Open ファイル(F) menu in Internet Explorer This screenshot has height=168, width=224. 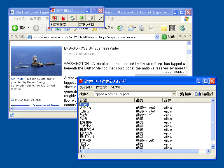click(18, 19)
